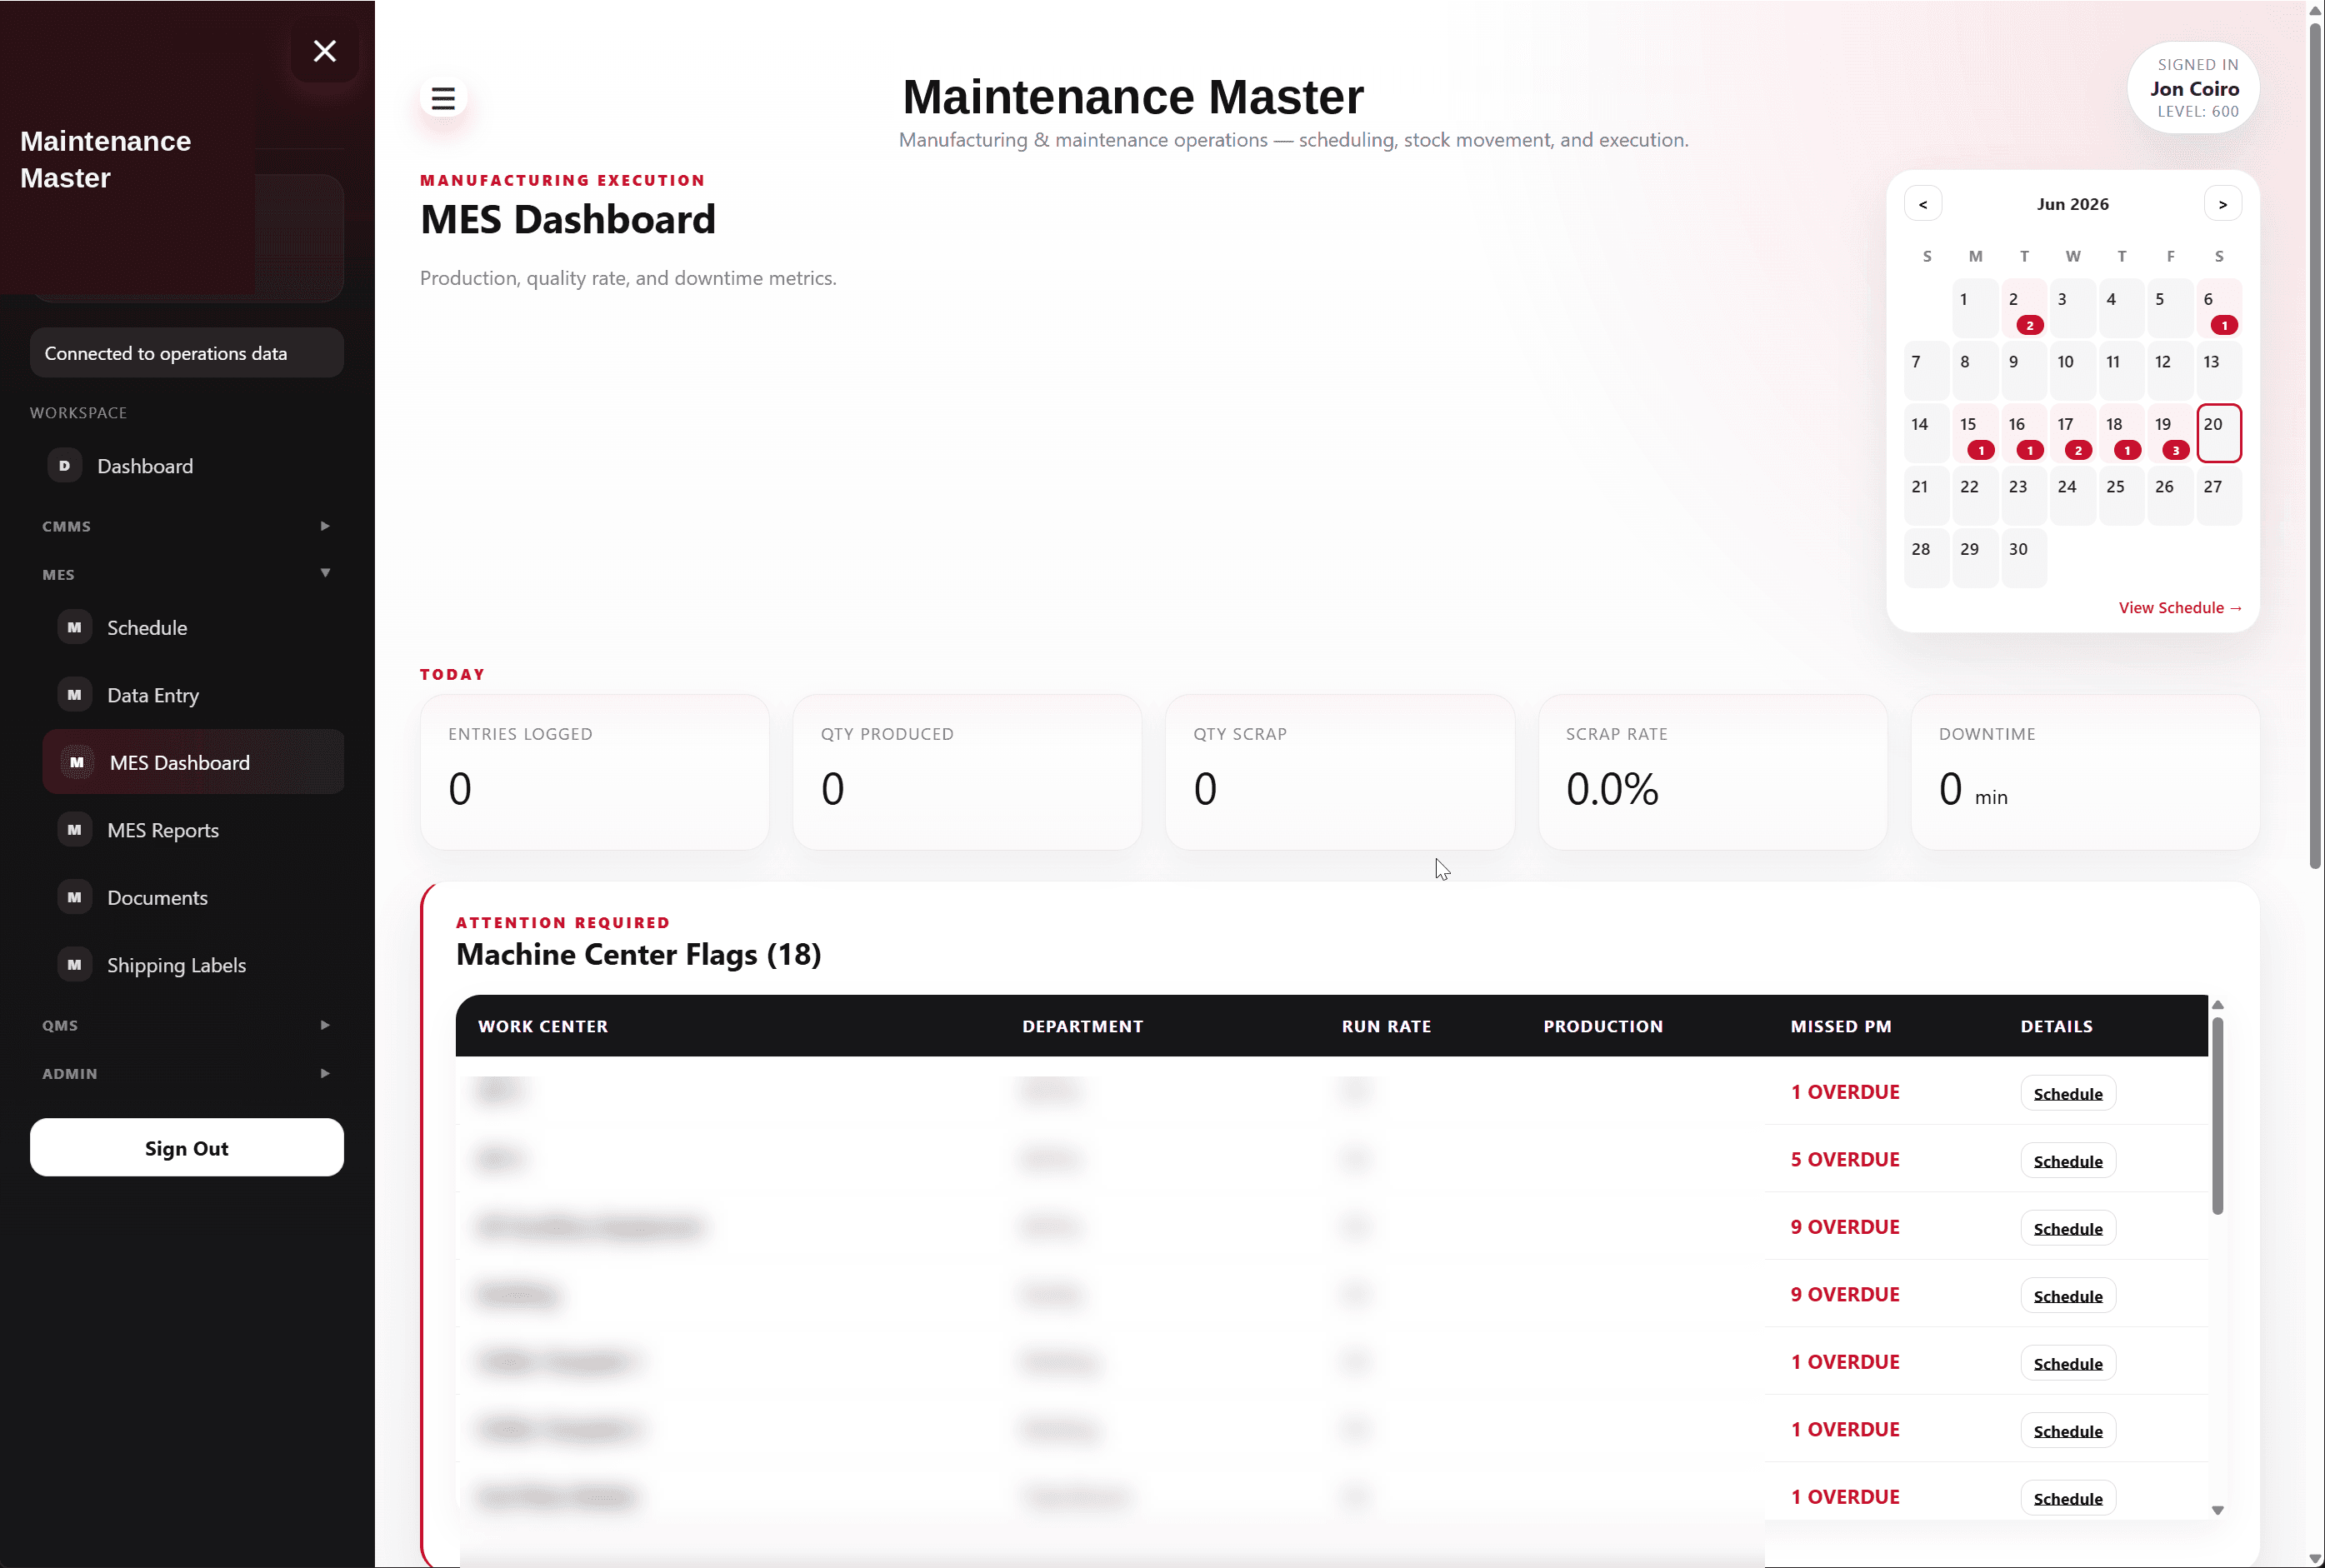Click the 5 OVERDUE text

tap(1845, 1159)
